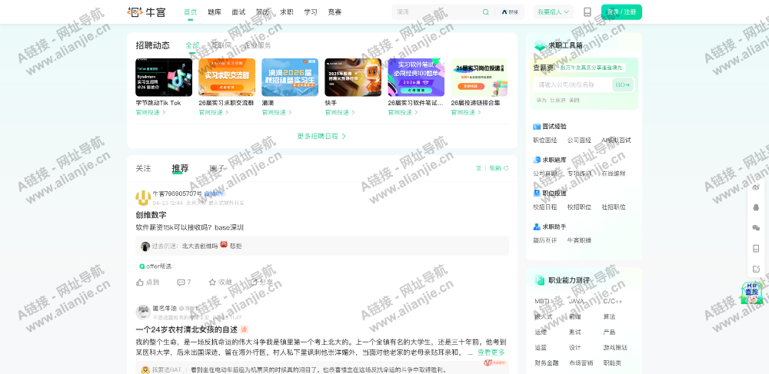Switch to 企业服务 tab in 招聘动态
Image resolution: width=769 pixels, height=374 pixels.
point(258,45)
